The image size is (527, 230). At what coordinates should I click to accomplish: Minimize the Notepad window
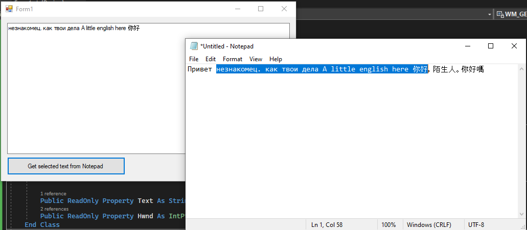[467, 46]
